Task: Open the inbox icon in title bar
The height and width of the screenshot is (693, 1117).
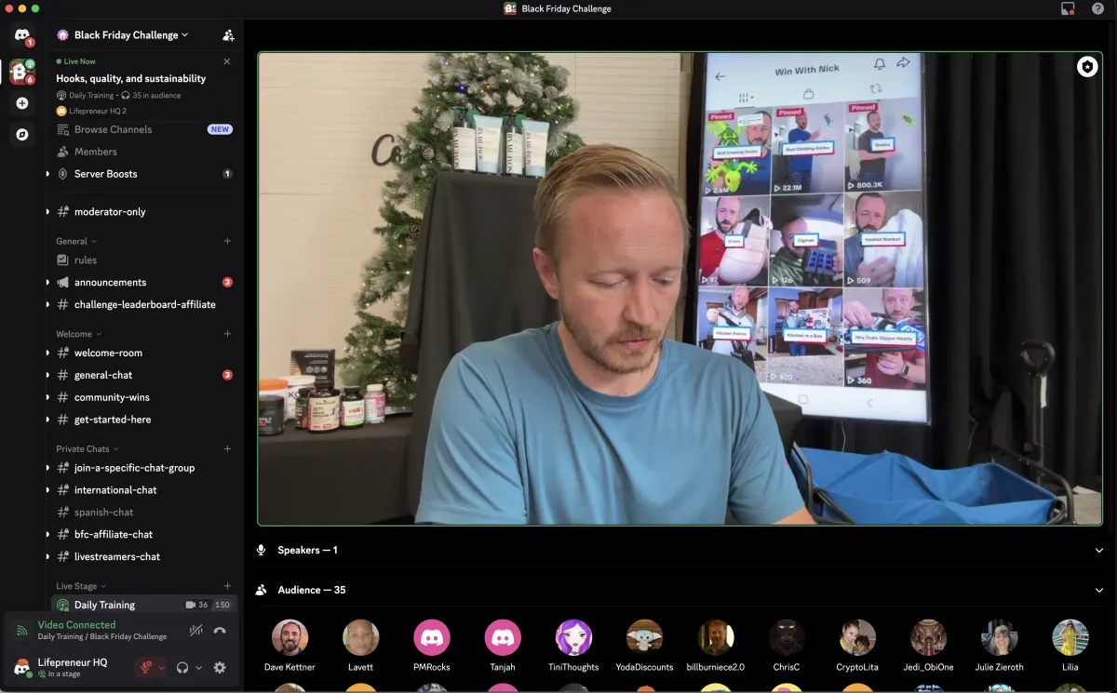Action: (1068, 8)
